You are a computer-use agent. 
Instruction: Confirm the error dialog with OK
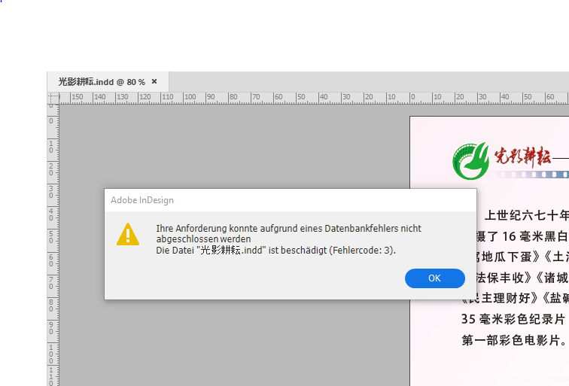point(435,278)
